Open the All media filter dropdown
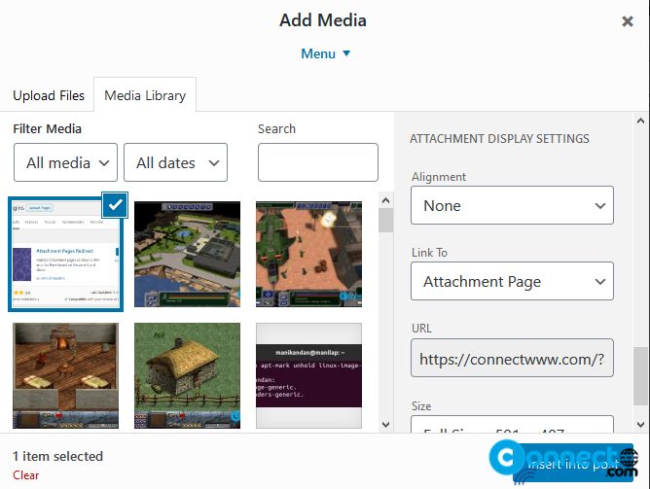 (x=65, y=162)
